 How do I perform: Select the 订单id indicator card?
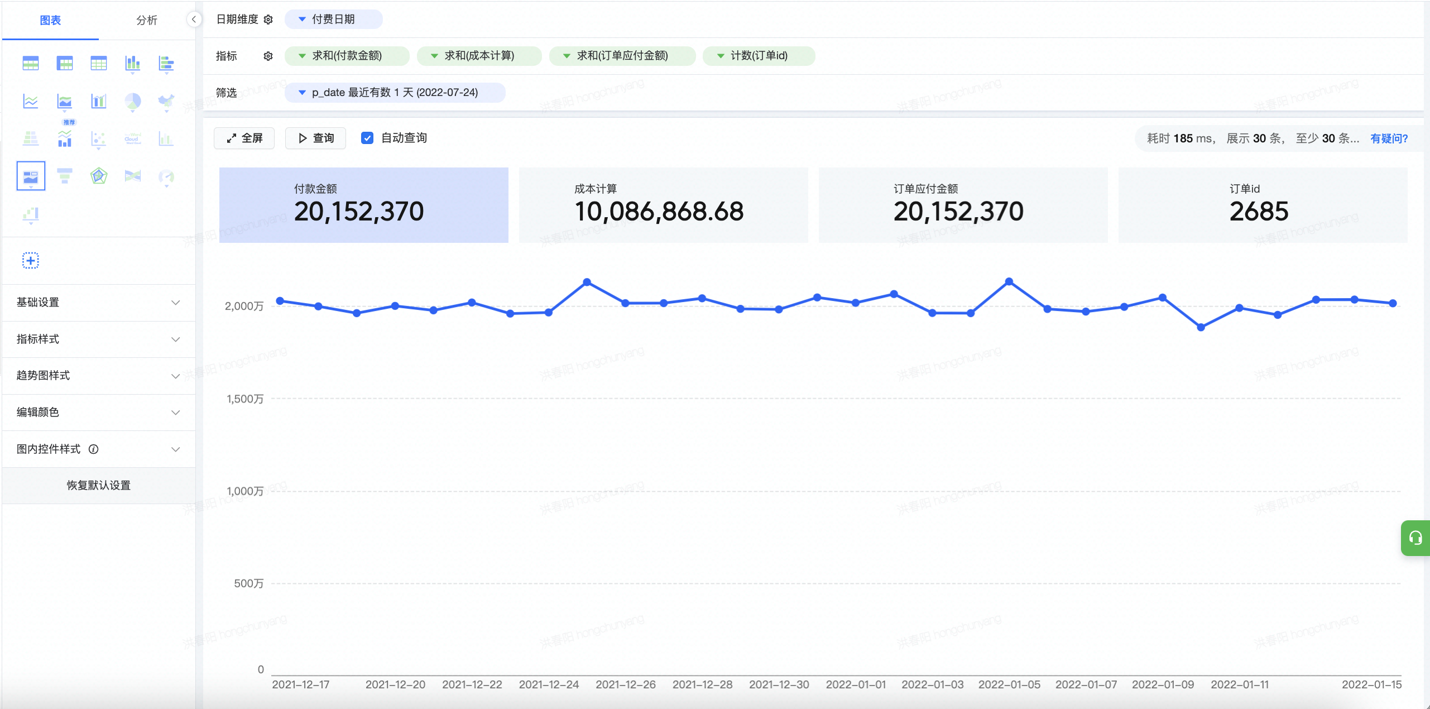click(x=1263, y=205)
